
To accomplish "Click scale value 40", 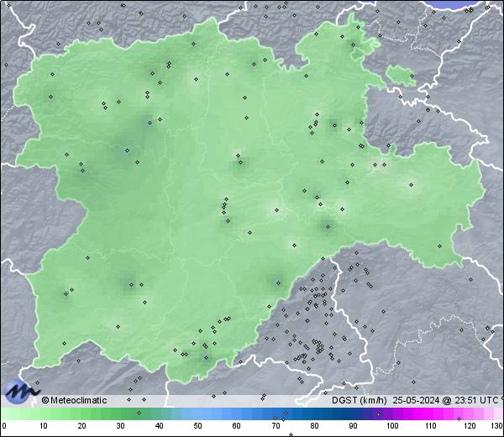I will click(x=159, y=426).
